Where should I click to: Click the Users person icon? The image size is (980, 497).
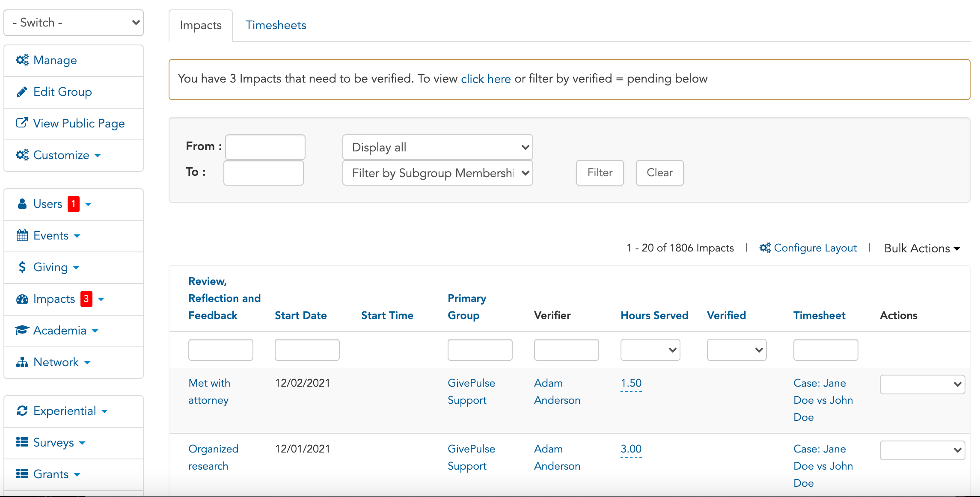[x=22, y=204]
